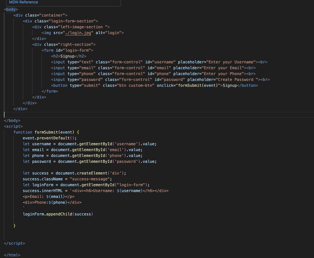Click the "right-section" class value
314x258 pixels.
[x=76, y=44]
